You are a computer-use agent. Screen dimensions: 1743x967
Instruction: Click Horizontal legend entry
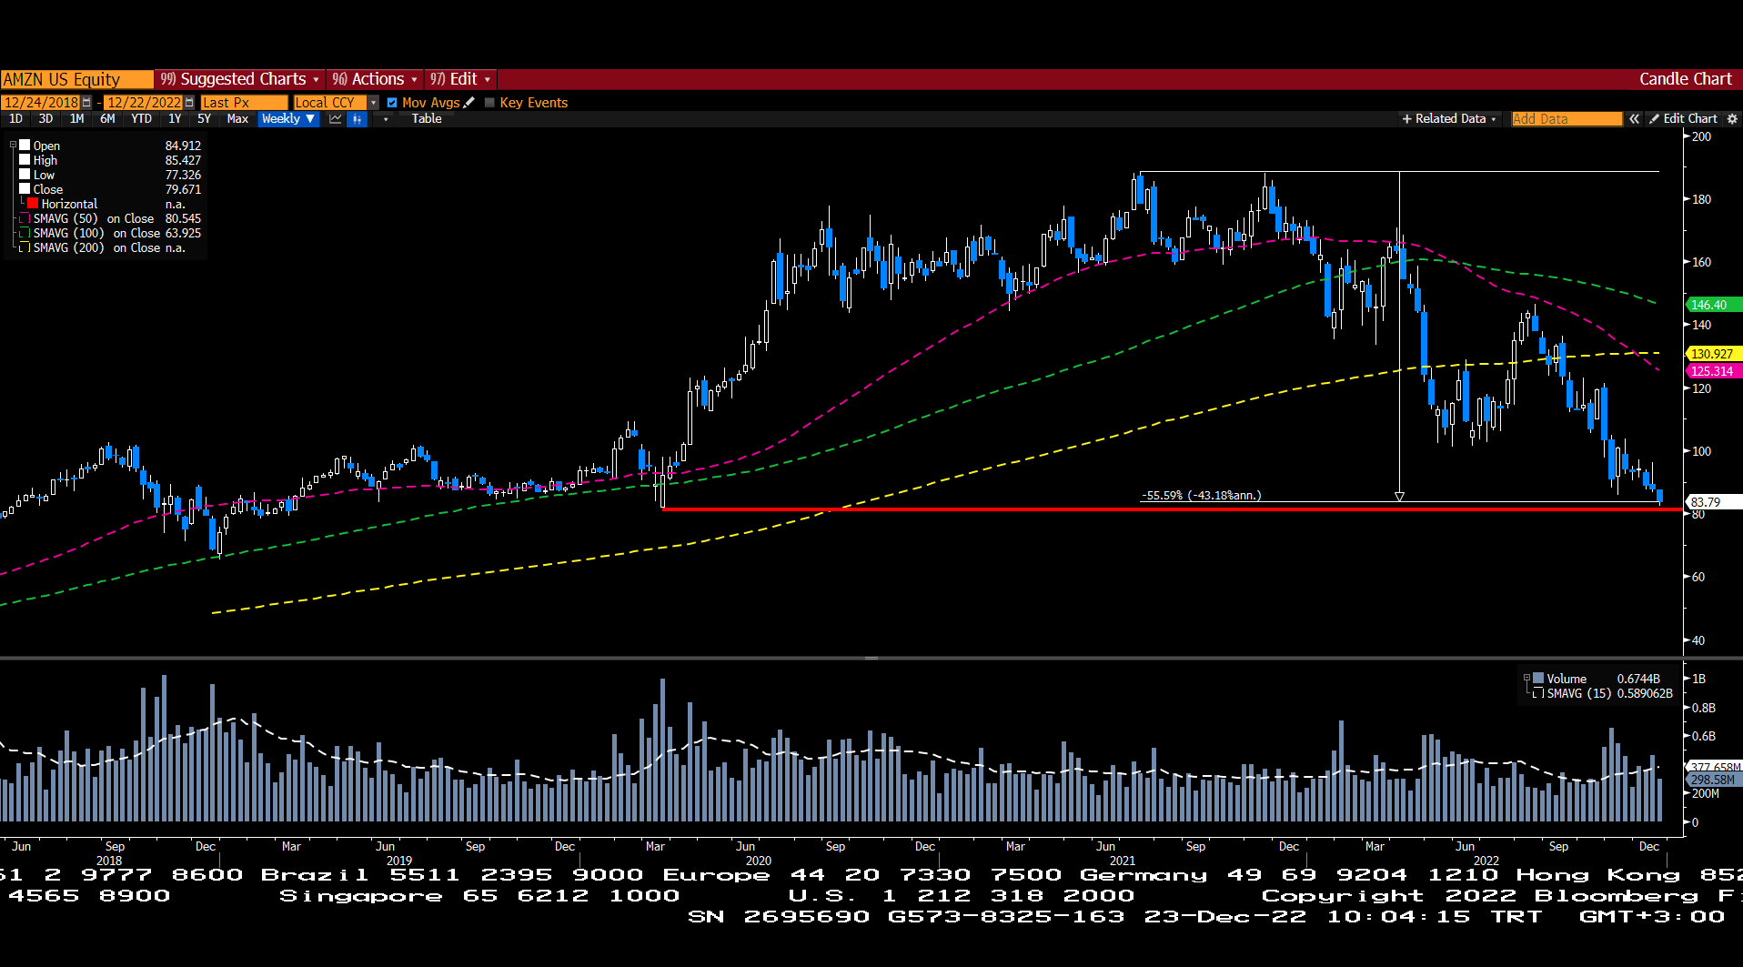tap(69, 204)
